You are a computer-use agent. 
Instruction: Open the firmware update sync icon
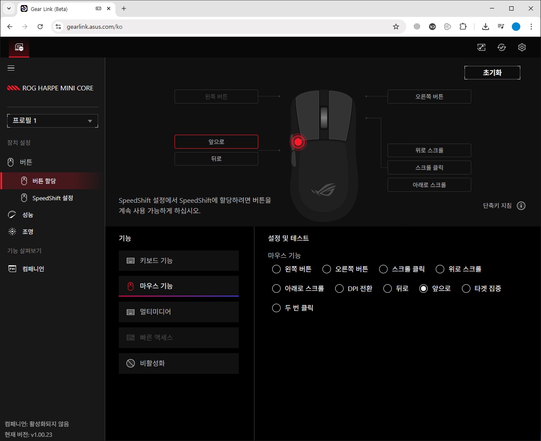coord(502,47)
